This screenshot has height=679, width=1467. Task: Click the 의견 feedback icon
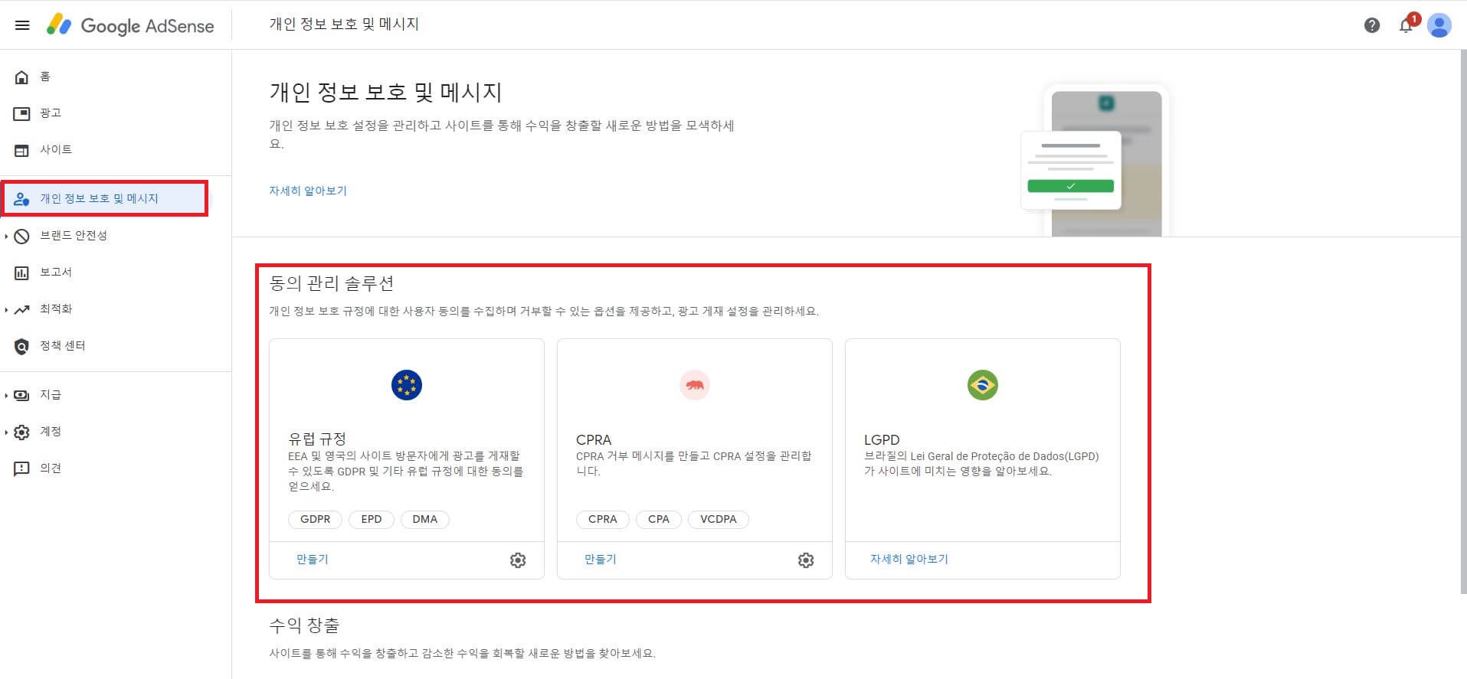[22, 468]
